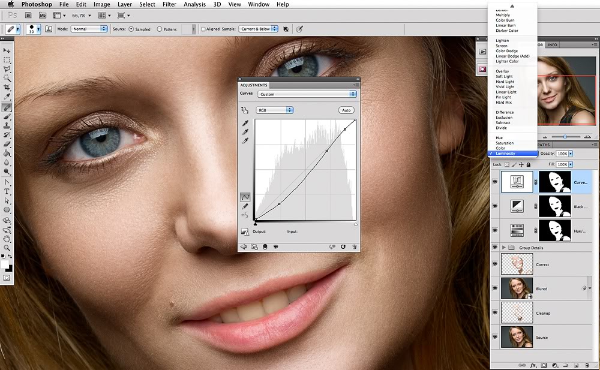Select the Path Selection tool

click(7, 200)
